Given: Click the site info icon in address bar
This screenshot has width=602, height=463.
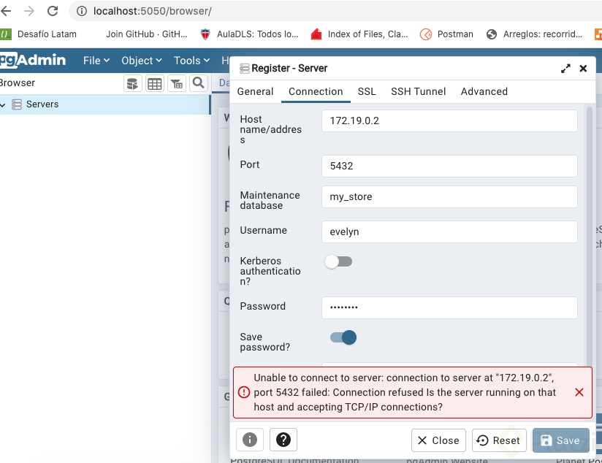Looking at the screenshot, I should (x=81, y=11).
